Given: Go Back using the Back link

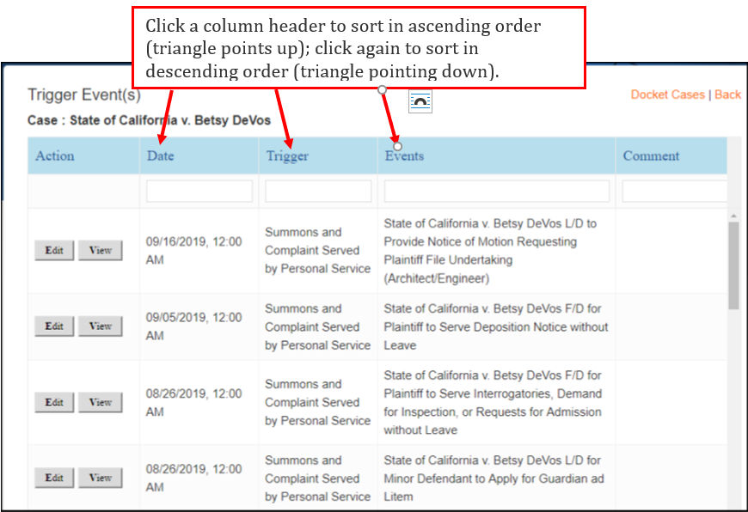Looking at the screenshot, I should (x=727, y=94).
